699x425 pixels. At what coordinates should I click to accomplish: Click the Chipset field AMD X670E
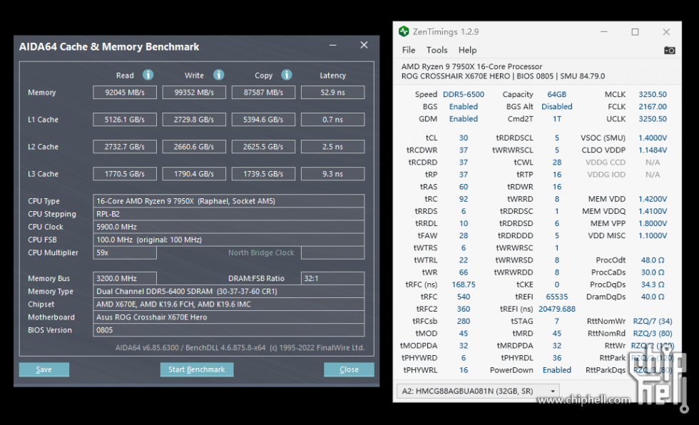pyautogui.click(x=229, y=304)
